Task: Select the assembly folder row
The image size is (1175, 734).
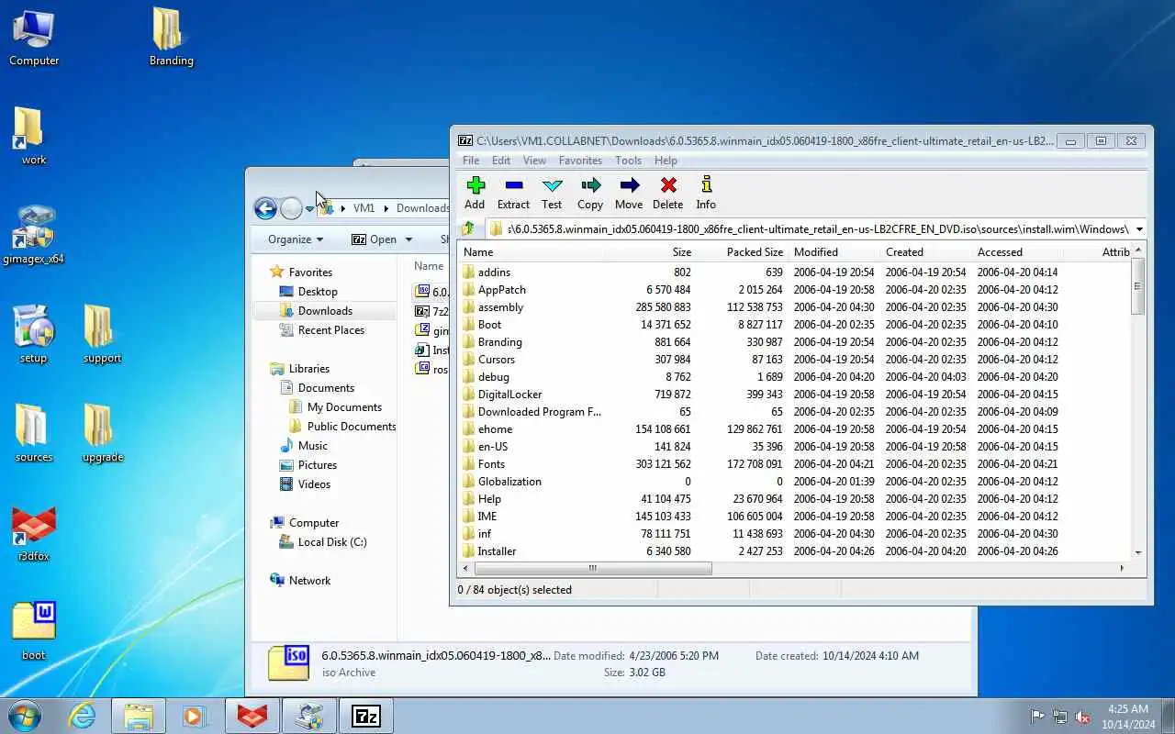Action: 796,307
